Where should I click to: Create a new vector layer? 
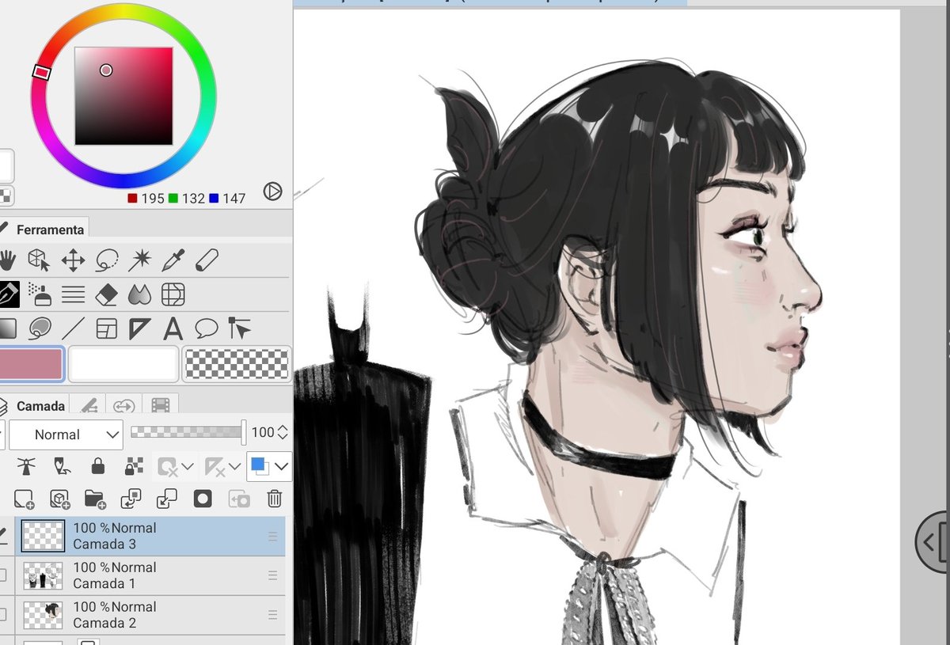click(x=59, y=499)
